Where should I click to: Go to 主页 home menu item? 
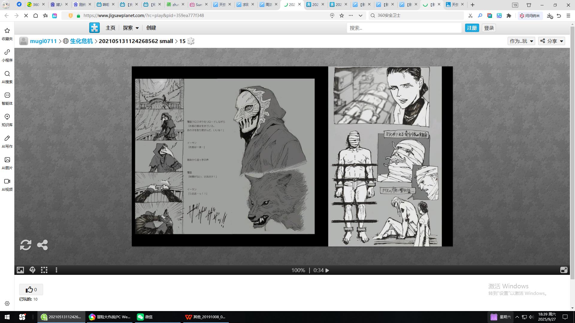pyautogui.click(x=111, y=28)
